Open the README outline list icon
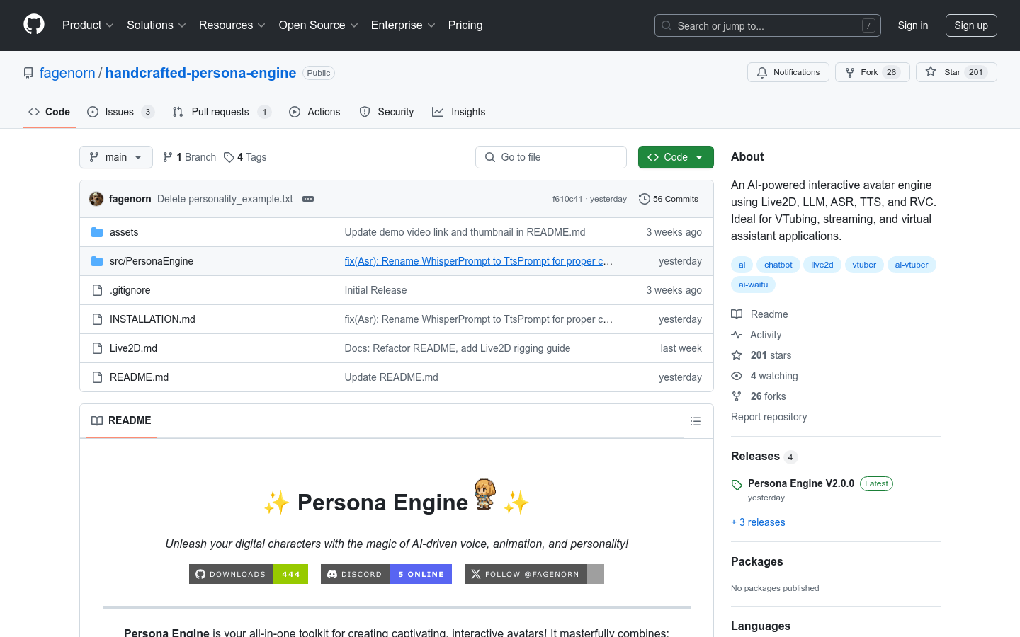Image resolution: width=1020 pixels, height=637 pixels. (696, 421)
